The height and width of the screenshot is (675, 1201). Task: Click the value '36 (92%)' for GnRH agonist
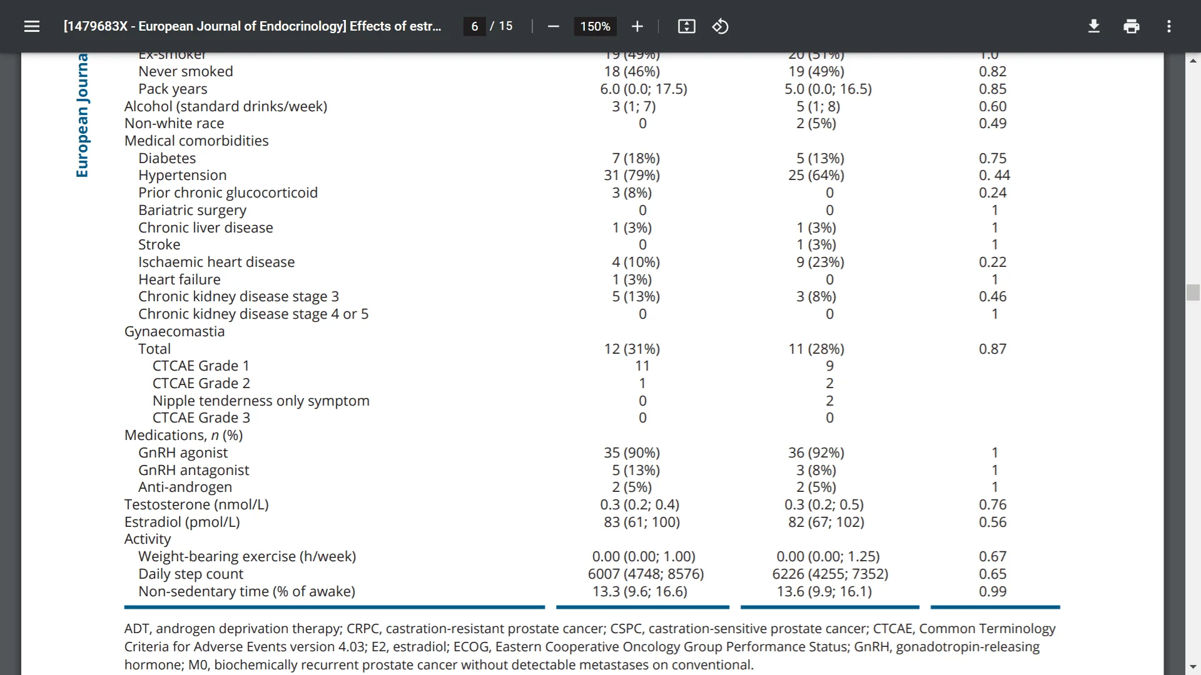pyautogui.click(x=816, y=452)
